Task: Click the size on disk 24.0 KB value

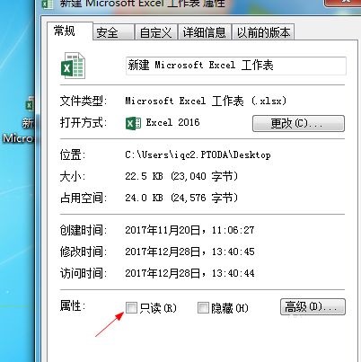Action: point(144,198)
